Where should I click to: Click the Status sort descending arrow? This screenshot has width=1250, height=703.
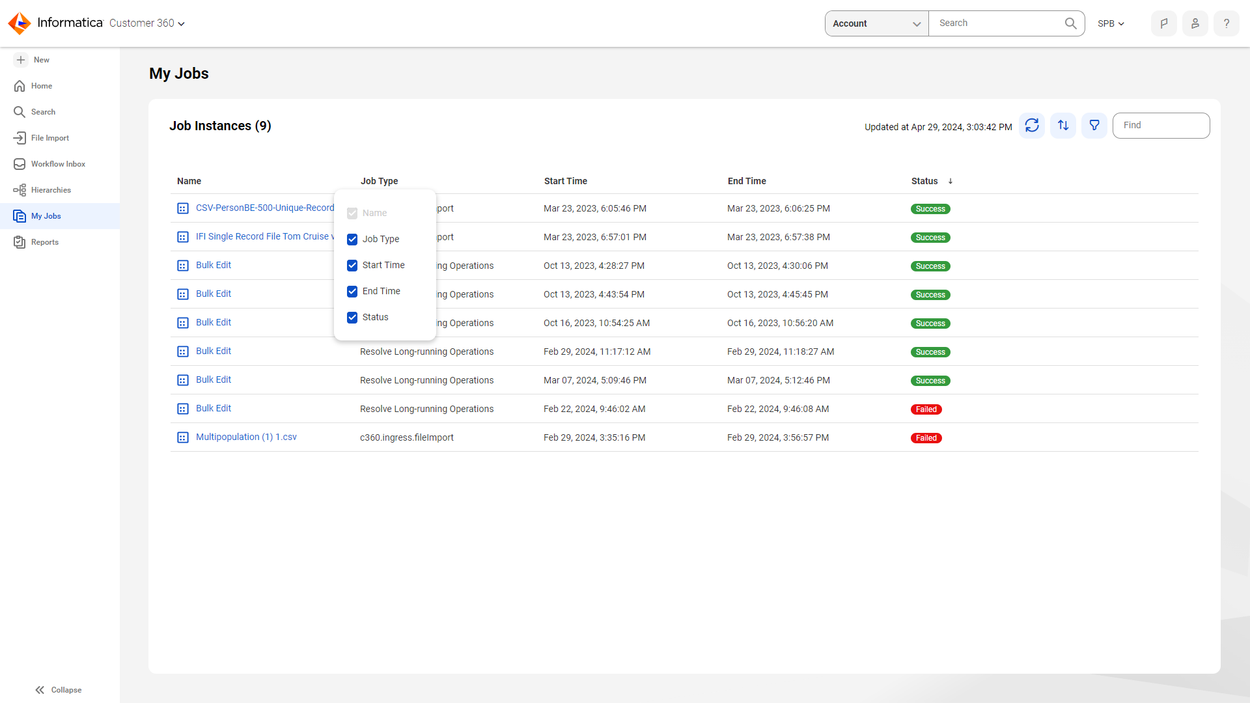pyautogui.click(x=951, y=181)
